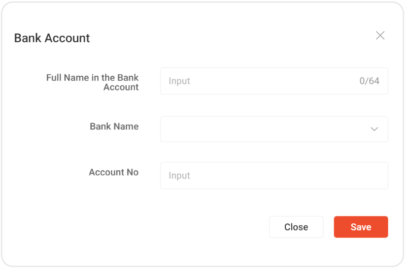Dismiss the Bank Account dialog with X icon

(x=380, y=35)
